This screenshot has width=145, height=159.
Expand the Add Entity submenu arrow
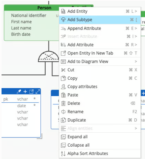pos(136,11)
